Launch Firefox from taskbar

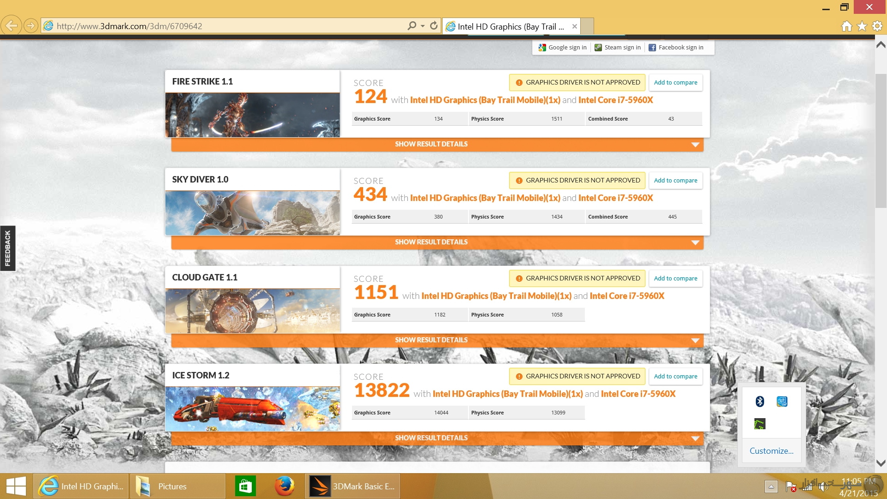[x=284, y=486]
